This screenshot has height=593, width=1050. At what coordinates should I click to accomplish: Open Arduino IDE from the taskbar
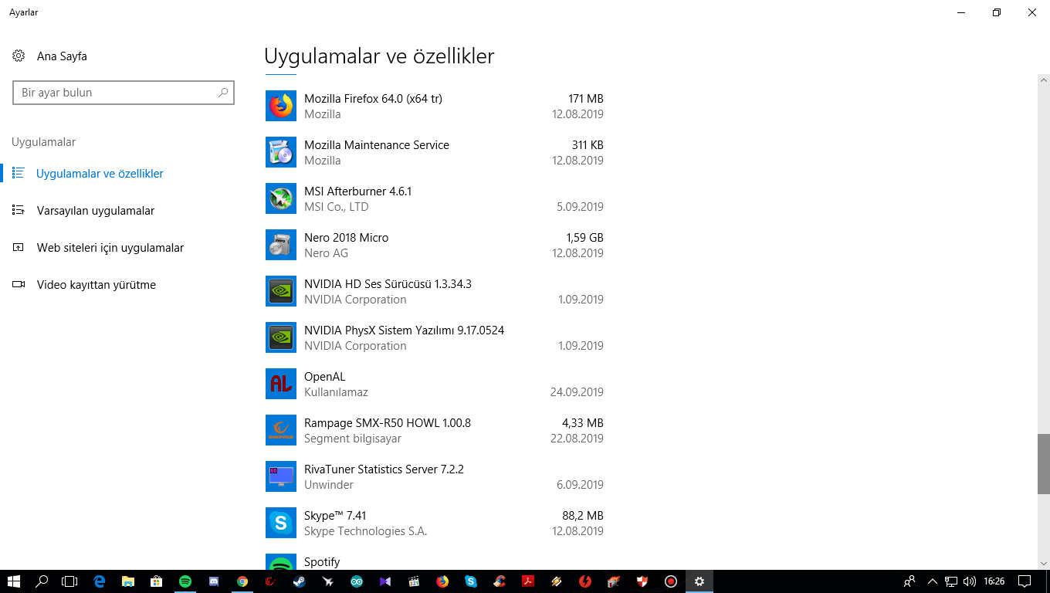357,581
